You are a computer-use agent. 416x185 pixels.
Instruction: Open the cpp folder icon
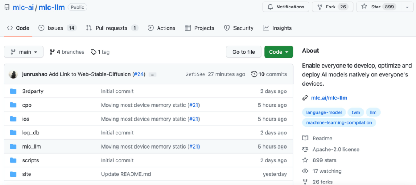(x=13, y=105)
